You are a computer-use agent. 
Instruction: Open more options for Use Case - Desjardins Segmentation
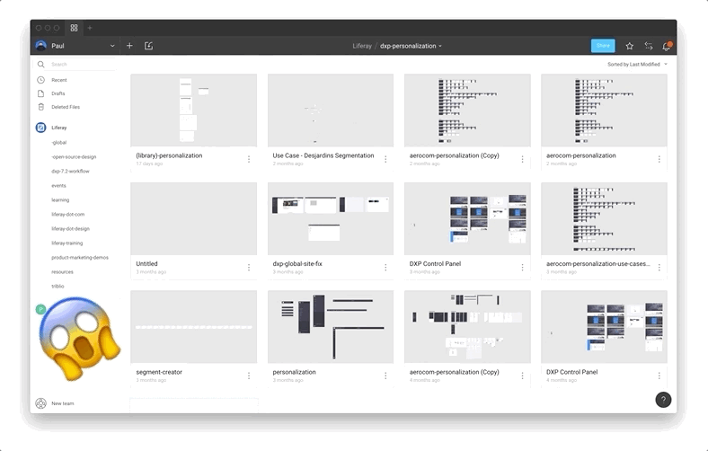385,159
